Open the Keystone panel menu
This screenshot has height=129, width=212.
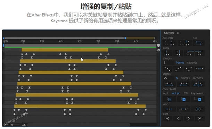click(178, 33)
